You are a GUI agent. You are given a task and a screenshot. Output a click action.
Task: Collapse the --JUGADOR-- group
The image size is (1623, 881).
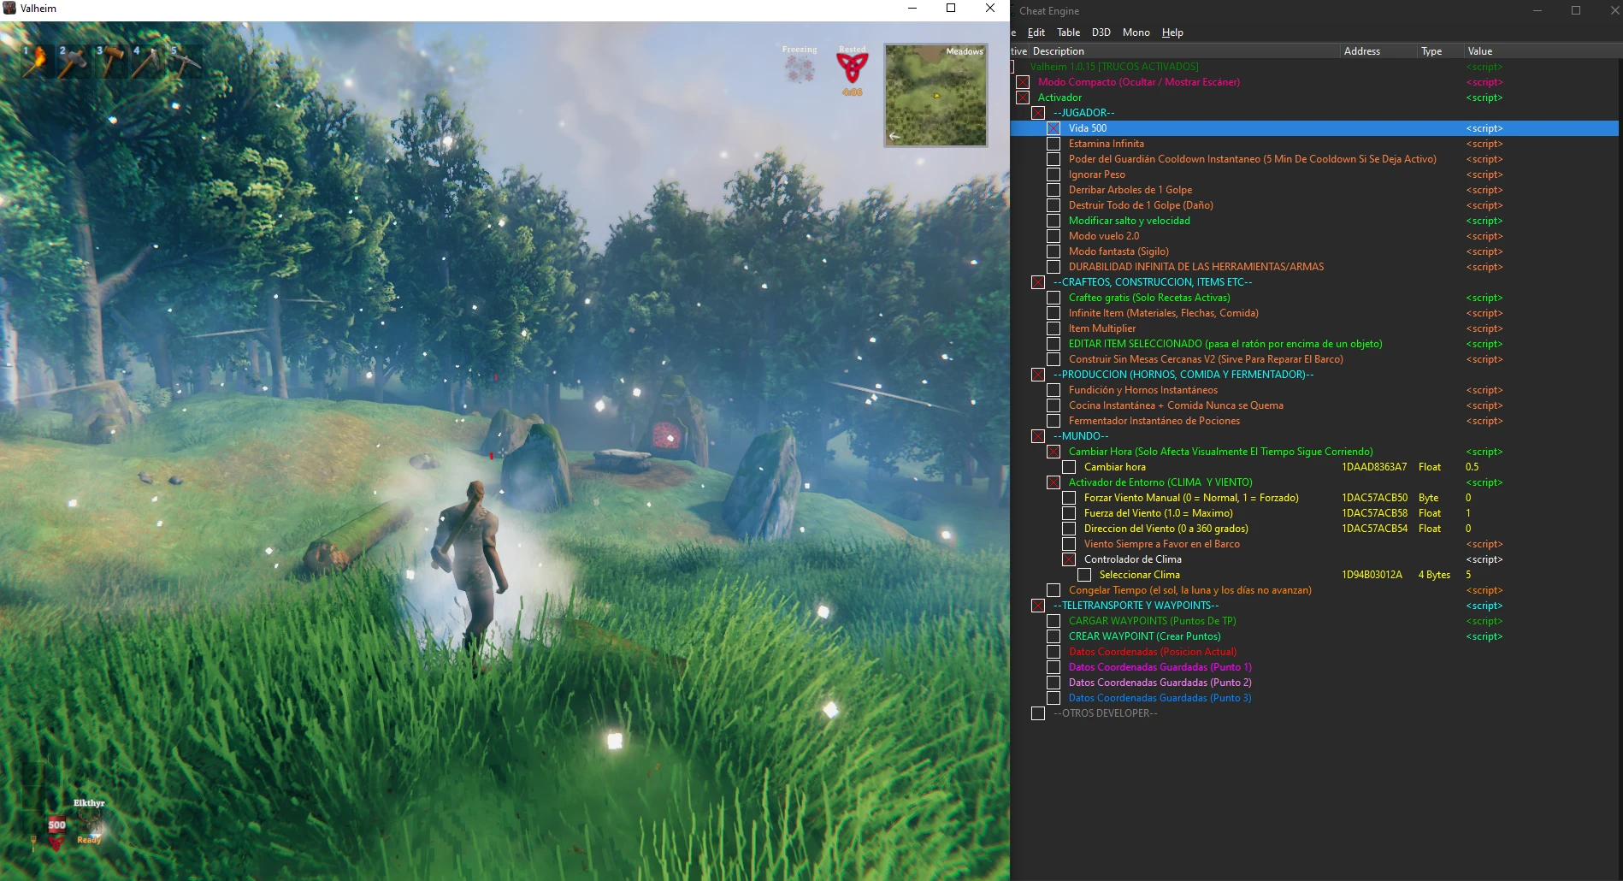1038,113
